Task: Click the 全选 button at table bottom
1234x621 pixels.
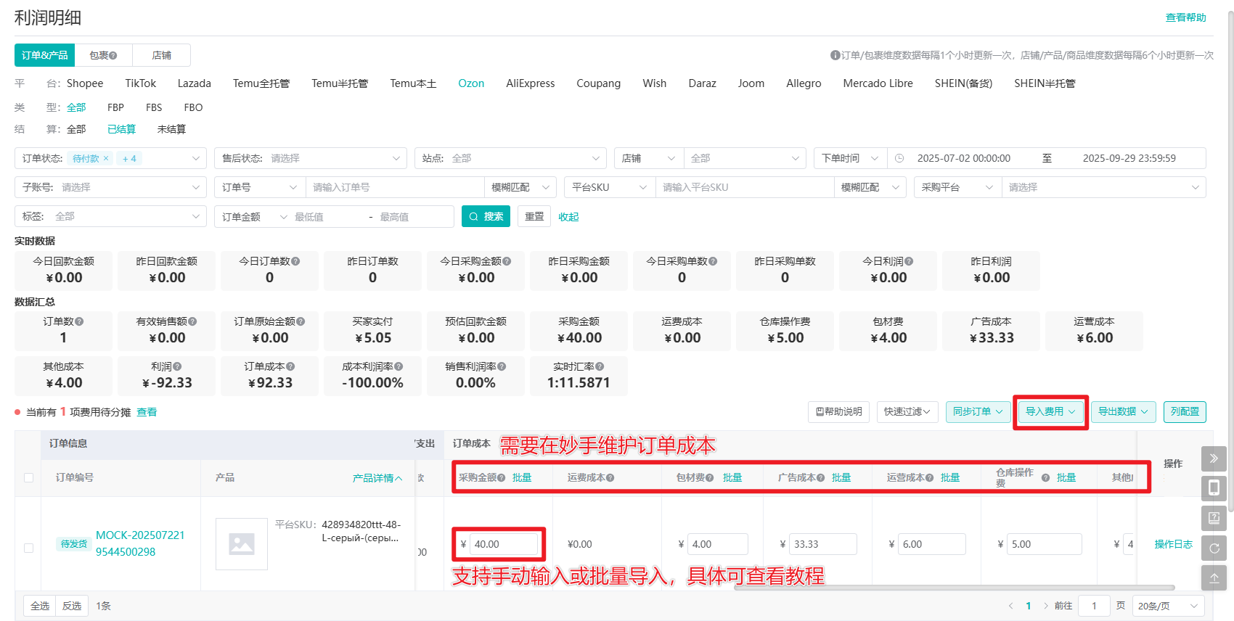Action: (x=40, y=606)
